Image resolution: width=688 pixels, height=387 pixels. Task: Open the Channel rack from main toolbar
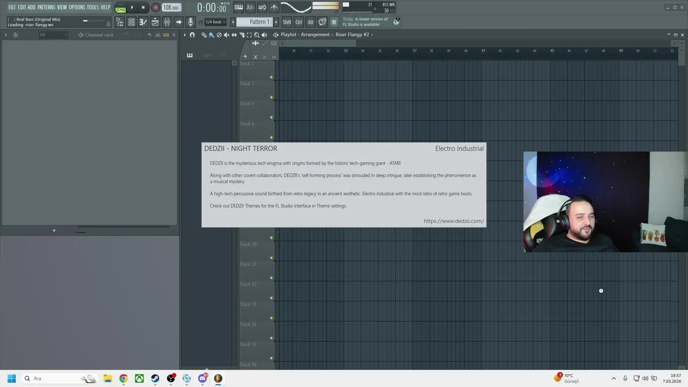[x=131, y=22]
